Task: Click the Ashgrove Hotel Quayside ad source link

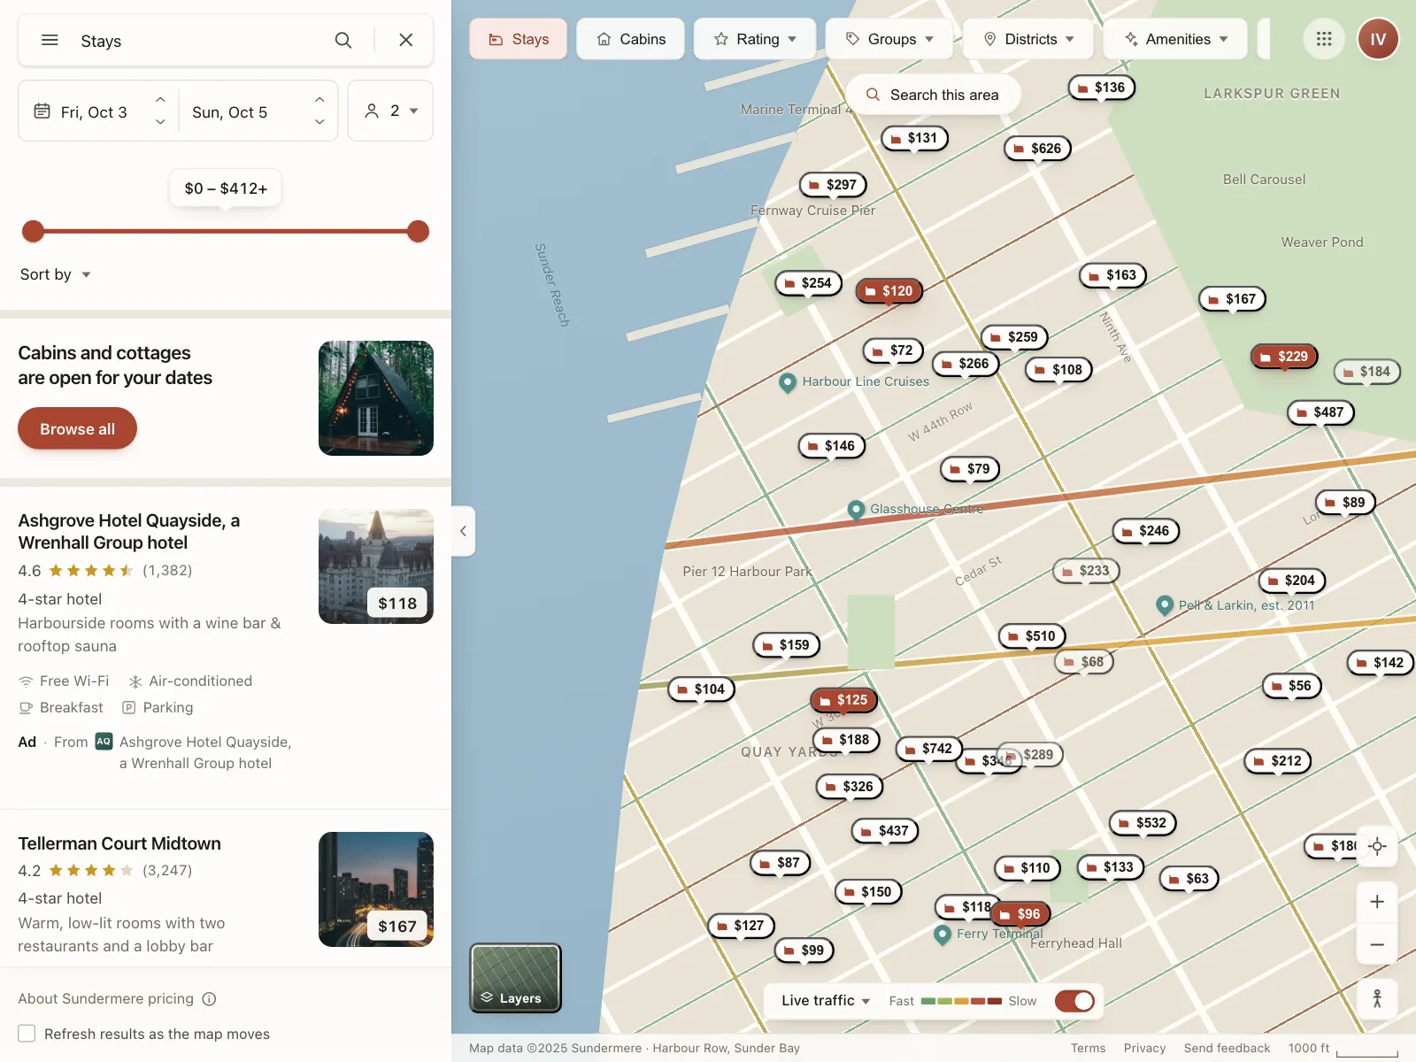Action: tap(205, 752)
